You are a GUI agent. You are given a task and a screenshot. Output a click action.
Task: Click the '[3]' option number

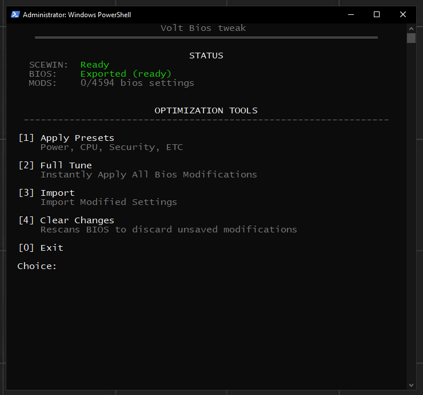click(26, 193)
